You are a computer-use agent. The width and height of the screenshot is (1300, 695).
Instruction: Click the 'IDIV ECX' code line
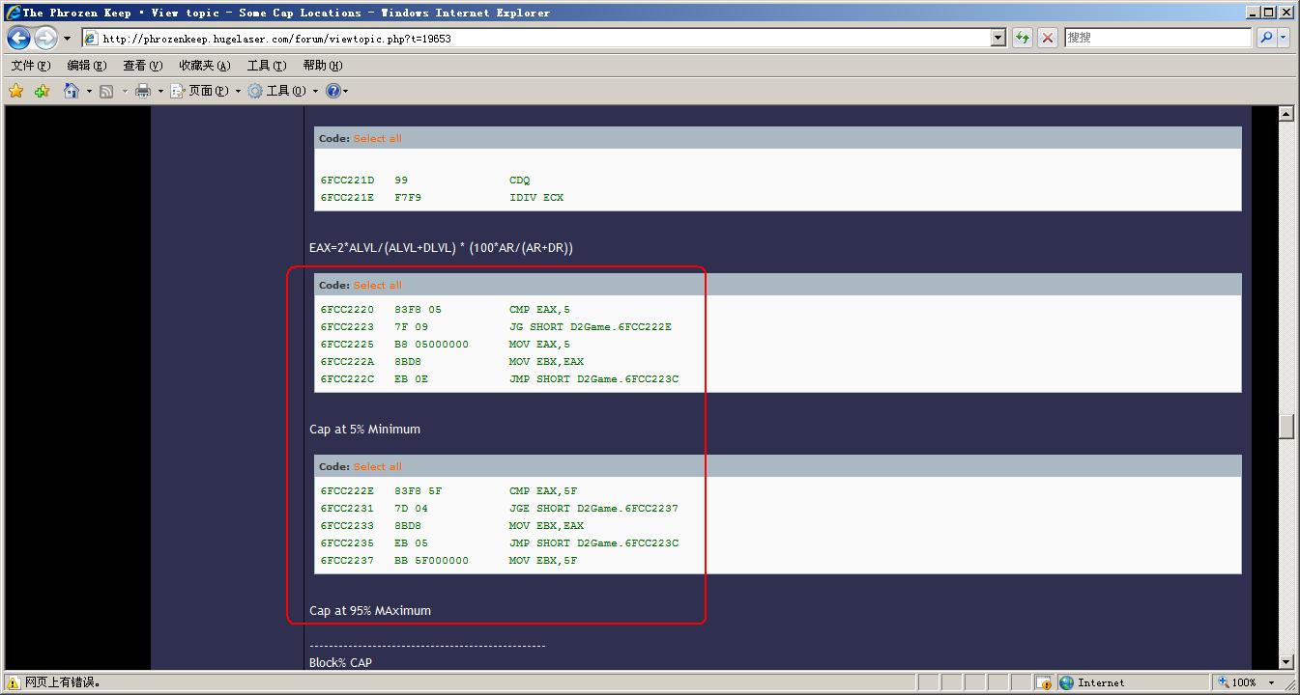pos(536,197)
